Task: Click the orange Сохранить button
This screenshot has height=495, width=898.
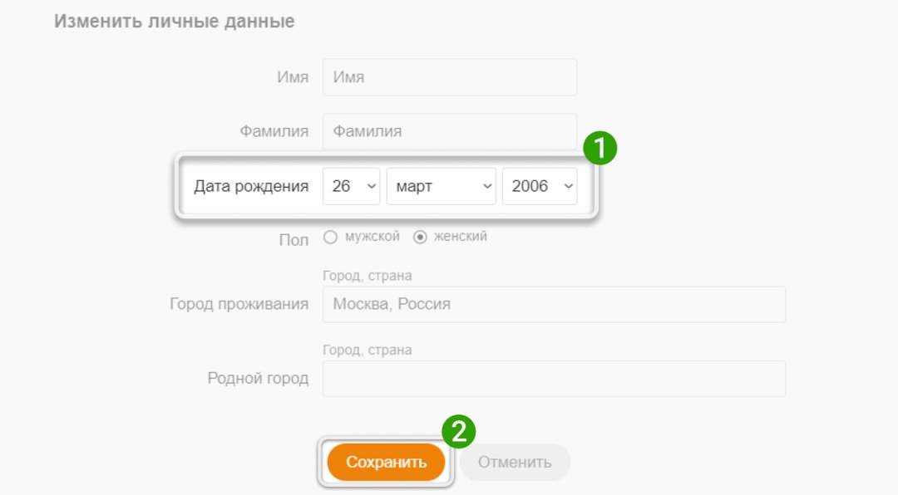Action: [386, 463]
